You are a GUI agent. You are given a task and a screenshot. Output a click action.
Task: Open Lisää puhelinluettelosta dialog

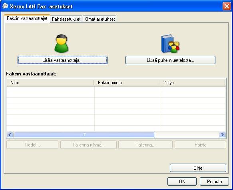pos(170,60)
